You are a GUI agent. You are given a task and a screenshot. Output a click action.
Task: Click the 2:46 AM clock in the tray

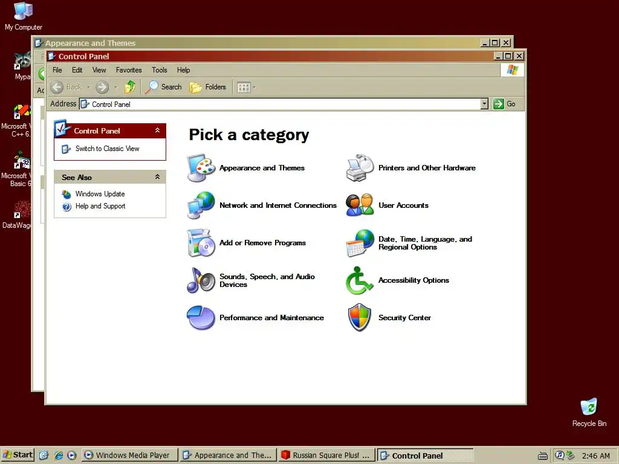pyautogui.click(x=595, y=456)
